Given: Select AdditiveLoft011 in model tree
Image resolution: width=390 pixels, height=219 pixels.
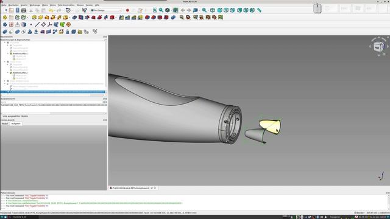Looking at the screenshot, I should [x=20, y=54].
